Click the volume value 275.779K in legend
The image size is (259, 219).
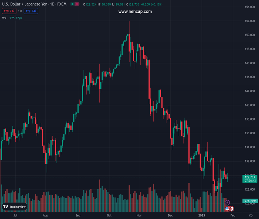pyautogui.click(x=16, y=18)
